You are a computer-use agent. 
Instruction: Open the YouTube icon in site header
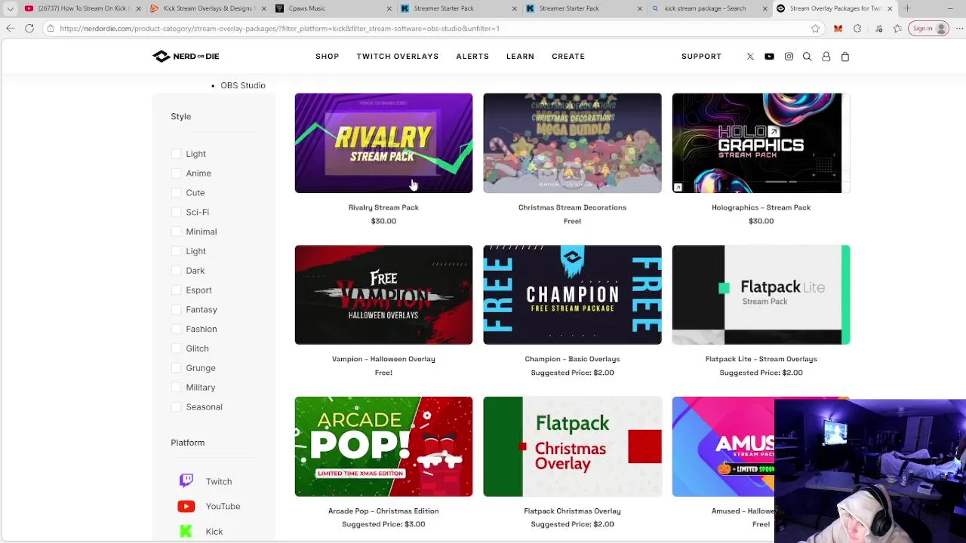pyautogui.click(x=769, y=57)
